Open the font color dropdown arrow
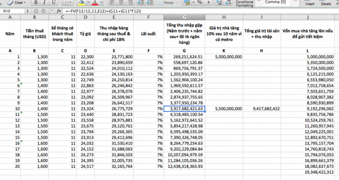The image size is (339, 180). click(x=102, y=2)
